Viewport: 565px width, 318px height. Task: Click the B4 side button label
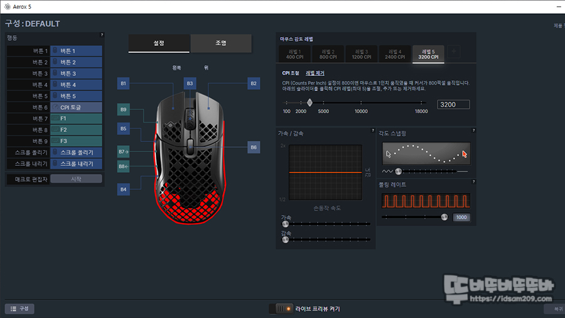click(123, 189)
